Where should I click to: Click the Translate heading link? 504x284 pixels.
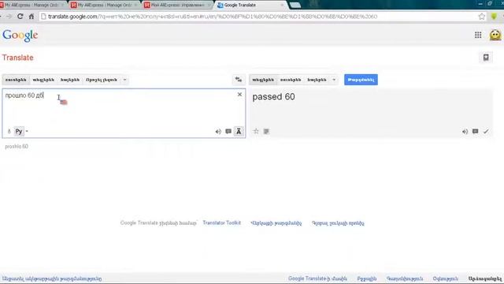coord(17,58)
